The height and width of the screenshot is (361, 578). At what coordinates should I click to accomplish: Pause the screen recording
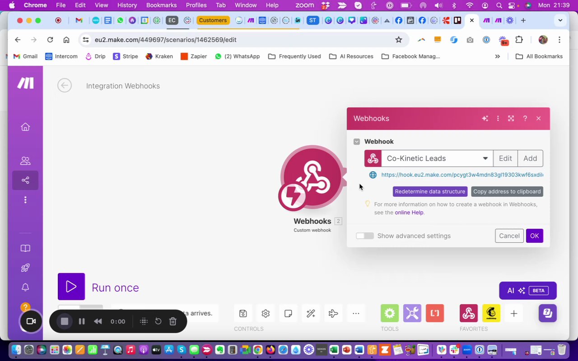[82, 321]
